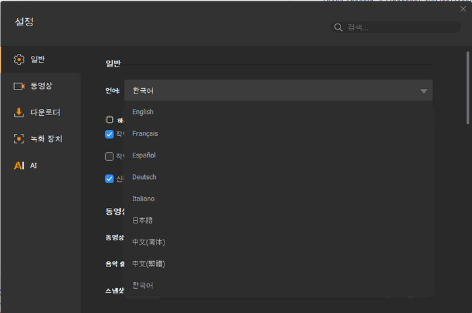The height and width of the screenshot is (313, 472).
Task: Switch to the 동영상 settings tab
Action: (41, 86)
